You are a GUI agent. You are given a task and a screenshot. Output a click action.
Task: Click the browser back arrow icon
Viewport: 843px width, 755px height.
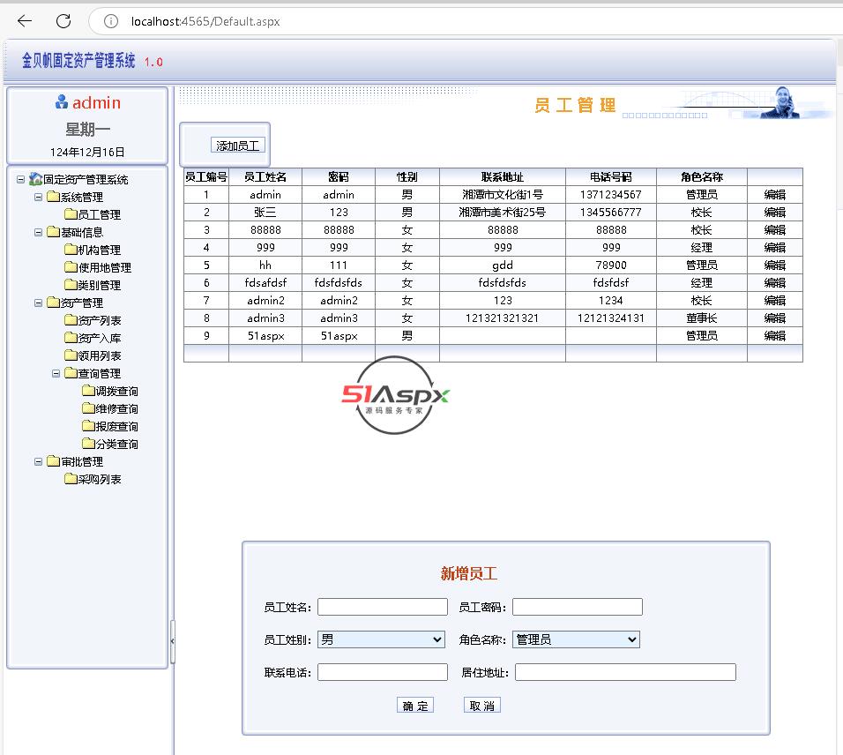(25, 21)
